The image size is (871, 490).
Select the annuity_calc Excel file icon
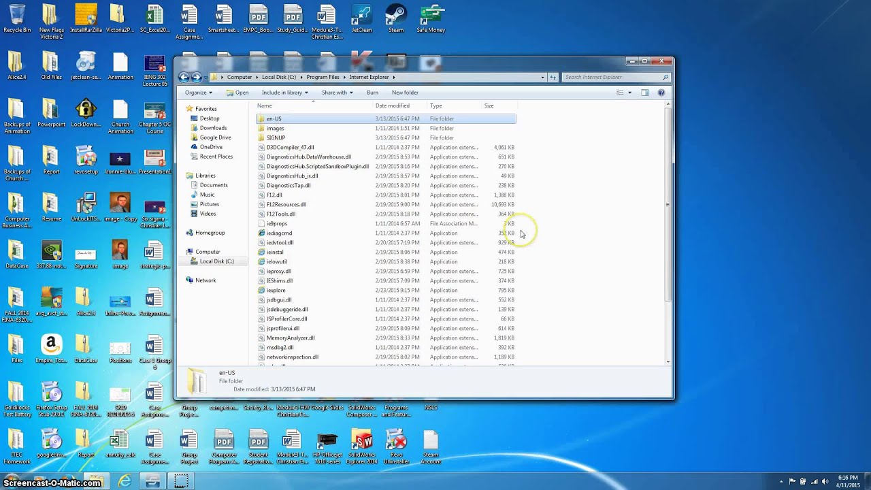pyautogui.click(x=120, y=444)
